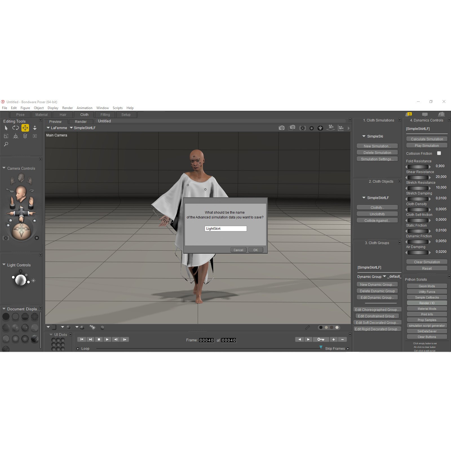Screen dimensions: 451x451
Task: Click the area render camera icon
Action: [292, 128]
